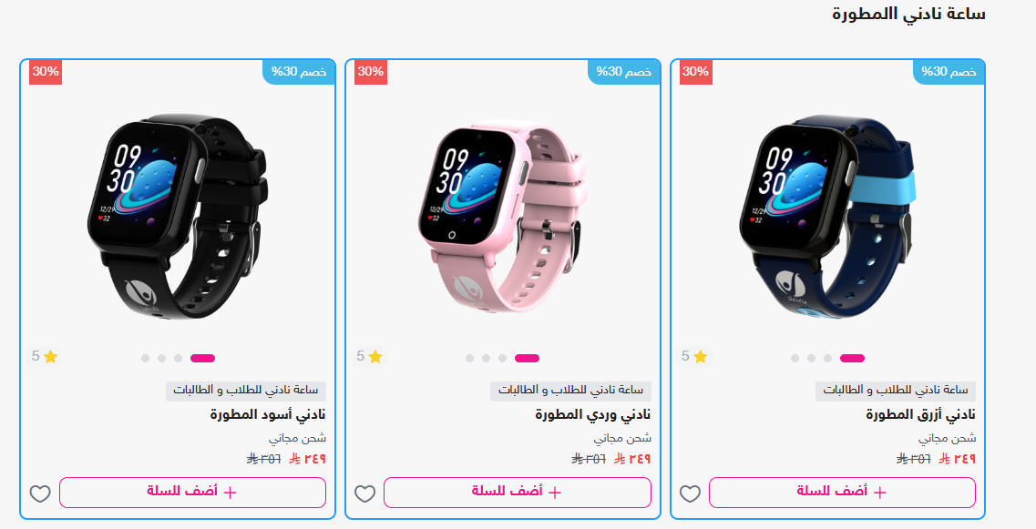1036x529 pixels.
Task: Favorite the blue Nadni watch with heart
Action: pyautogui.click(x=690, y=493)
